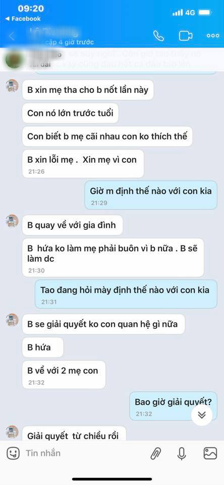Open the image gallery picker icon
This screenshot has height=485, width=224.
[x=210, y=453]
